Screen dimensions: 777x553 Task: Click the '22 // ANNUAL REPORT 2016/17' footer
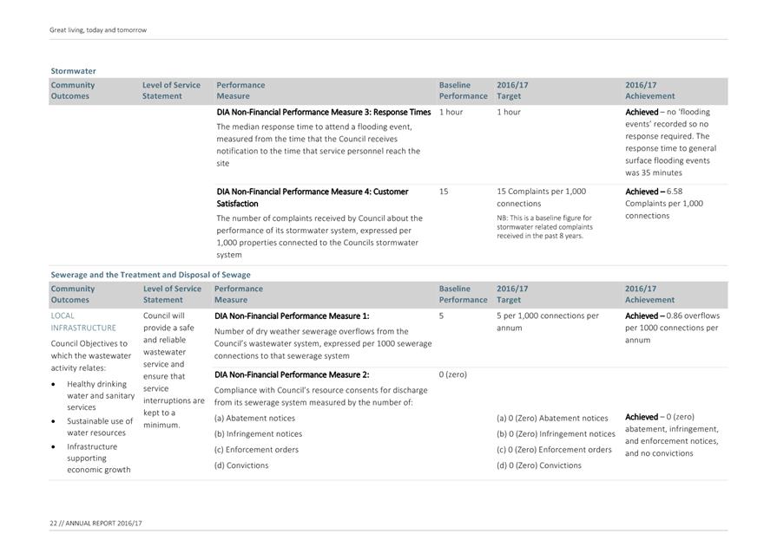coord(95,524)
